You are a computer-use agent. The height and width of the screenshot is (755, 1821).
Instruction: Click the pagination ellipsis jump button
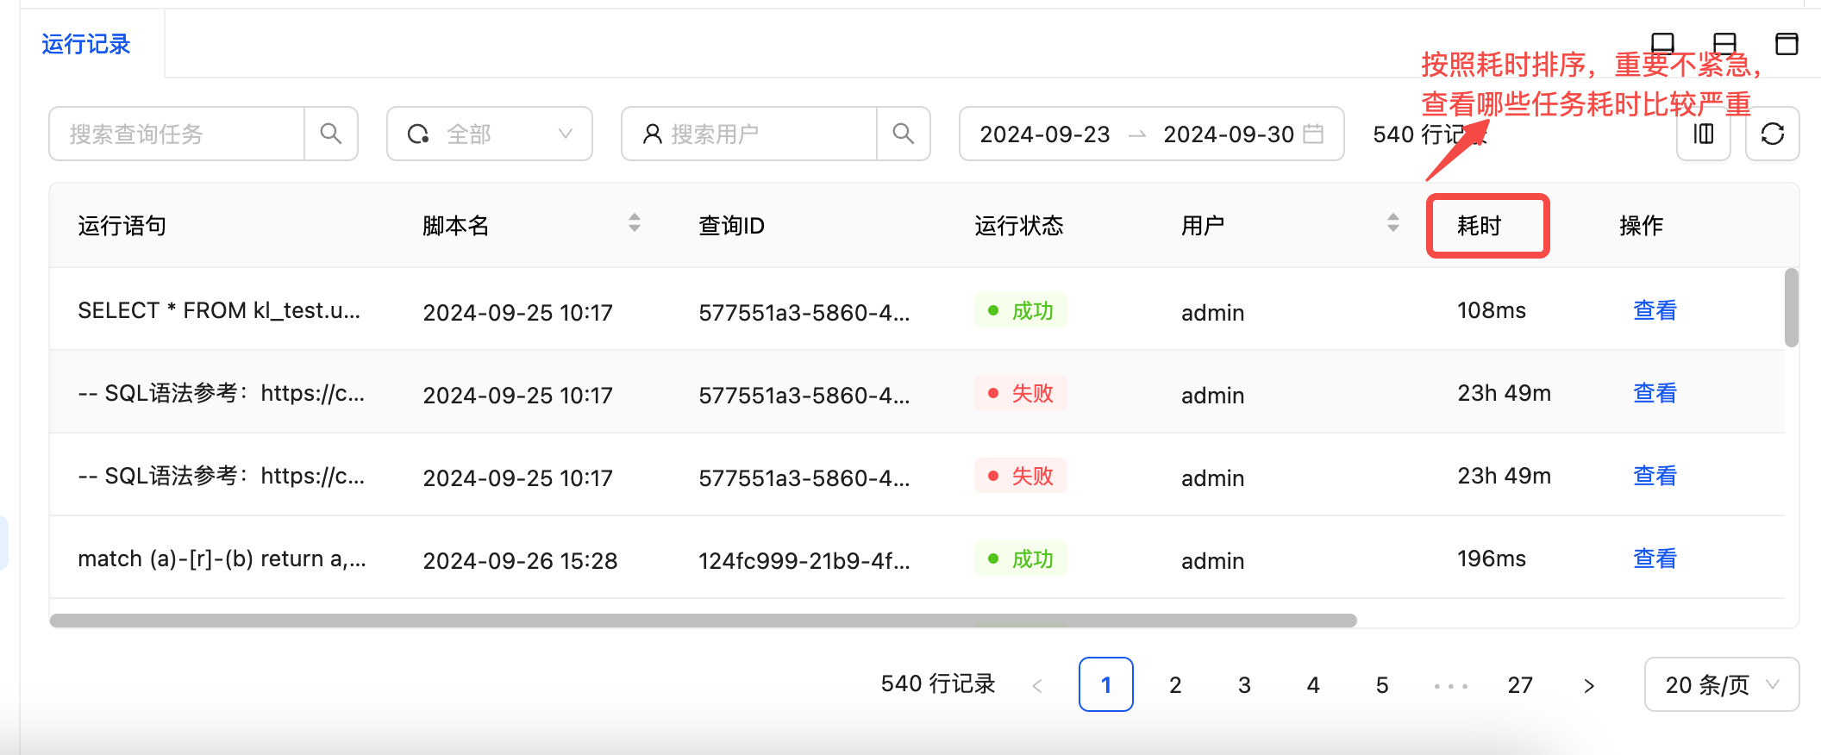click(x=1451, y=686)
